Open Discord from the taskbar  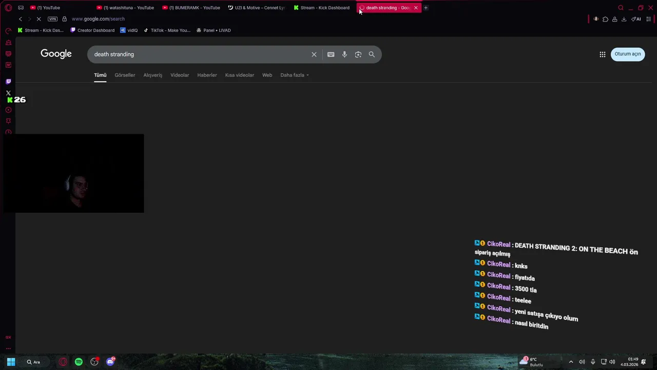(110, 362)
